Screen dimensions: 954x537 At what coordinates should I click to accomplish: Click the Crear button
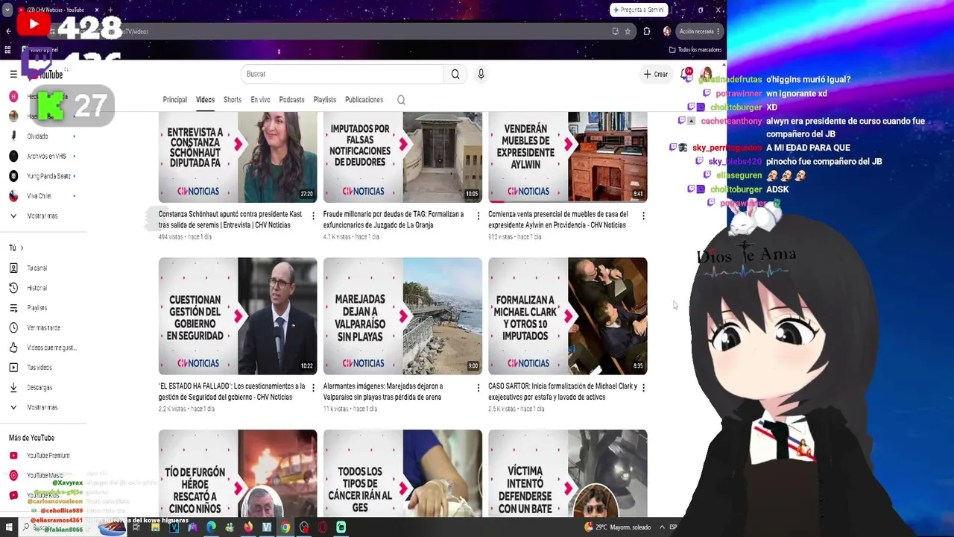coord(656,74)
